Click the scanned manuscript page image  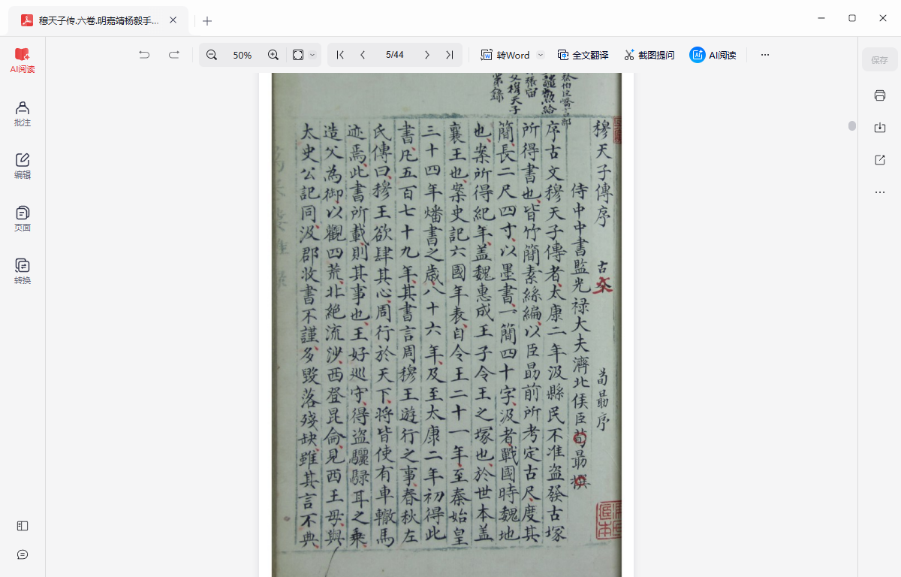click(447, 325)
